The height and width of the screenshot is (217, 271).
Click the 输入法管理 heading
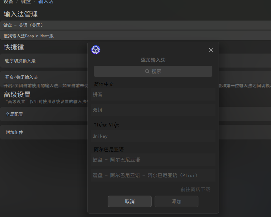pos(21,14)
